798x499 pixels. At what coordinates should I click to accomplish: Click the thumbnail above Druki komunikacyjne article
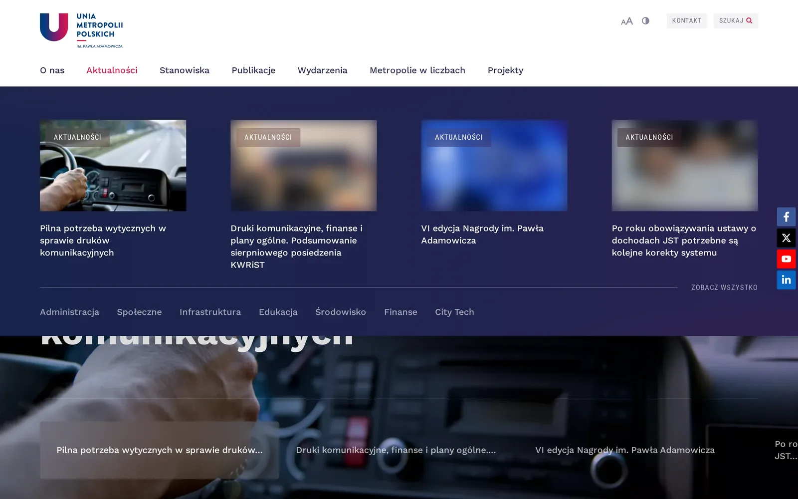[304, 165]
